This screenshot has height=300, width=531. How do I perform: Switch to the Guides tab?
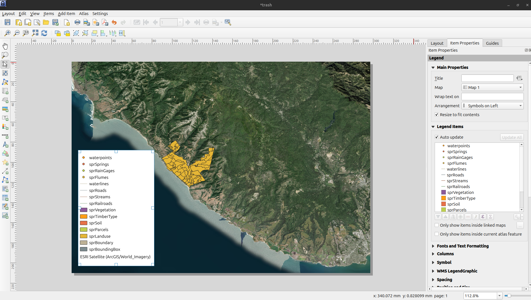point(492,43)
